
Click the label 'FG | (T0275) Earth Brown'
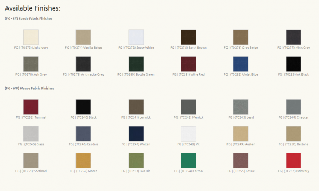(188, 48)
